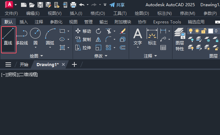Open the File (文件) menu
This screenshot has height=135, width=220.
coord(11,13)
